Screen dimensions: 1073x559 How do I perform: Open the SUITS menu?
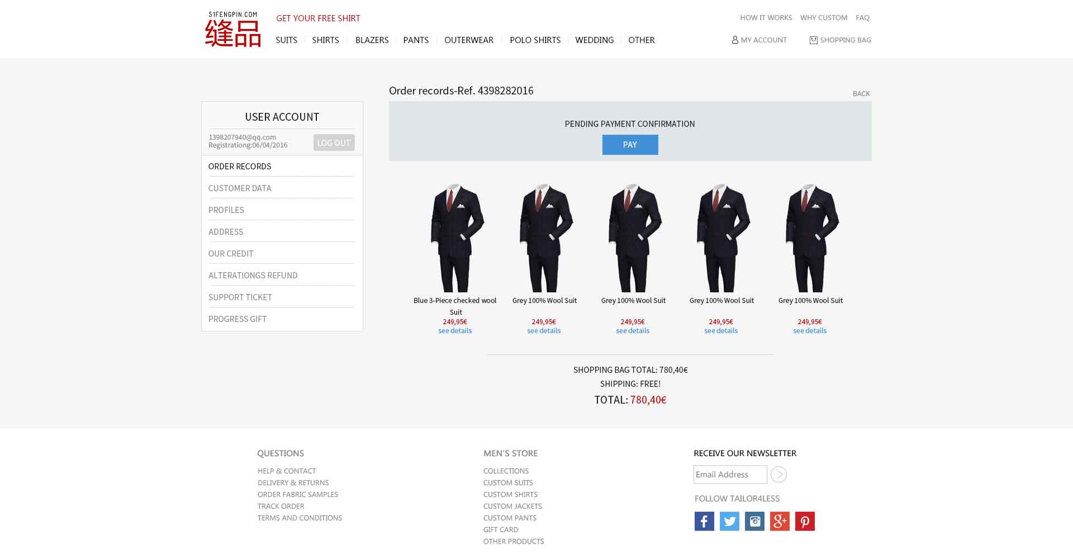pyautogui.click(x=286, y=40)
